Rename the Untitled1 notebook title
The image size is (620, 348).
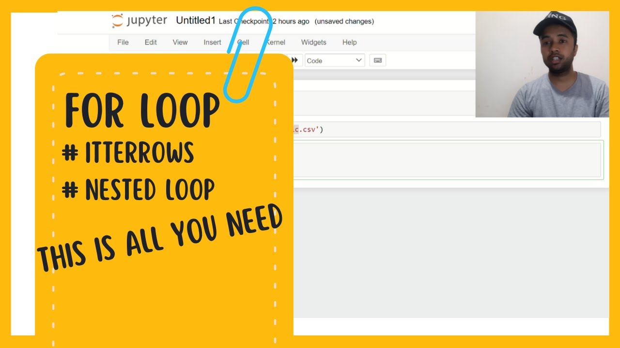[195, 21]
